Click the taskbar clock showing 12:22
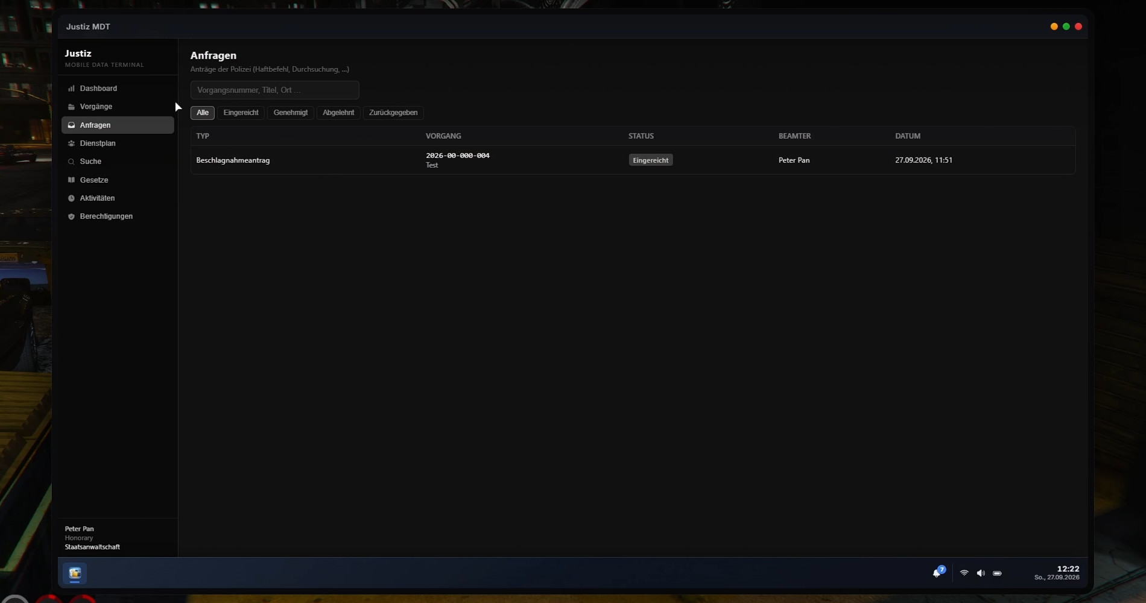Viewport: 1146px width, 603px height. [x=1068, y=569]
